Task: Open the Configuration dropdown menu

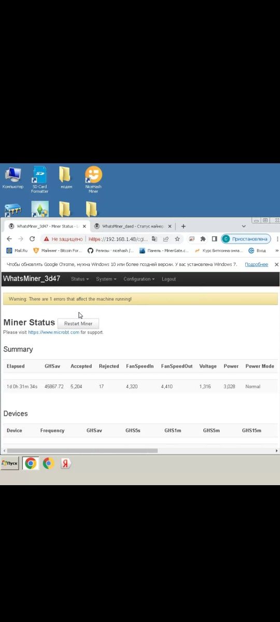Action: pos(139,279)
